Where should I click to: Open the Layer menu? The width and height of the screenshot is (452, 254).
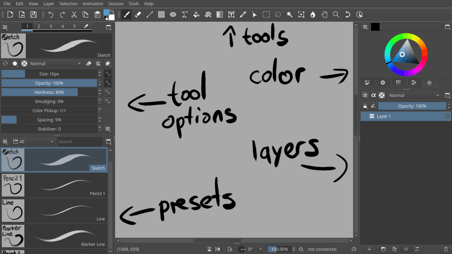click(49, 4)
